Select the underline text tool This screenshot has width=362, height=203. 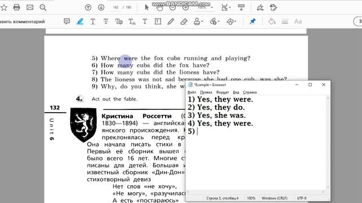coord(93,21)
